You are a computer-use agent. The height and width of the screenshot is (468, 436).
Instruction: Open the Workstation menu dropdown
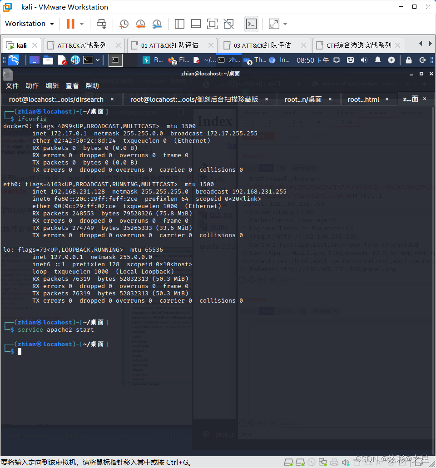click(30, 24)
